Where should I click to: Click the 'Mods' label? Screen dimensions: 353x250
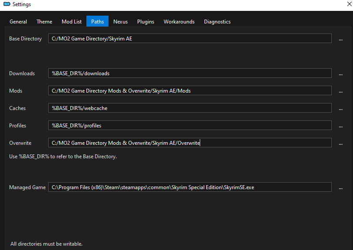[16, 91]
